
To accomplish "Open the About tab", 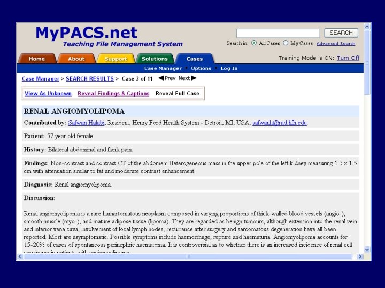I will 76,59.
